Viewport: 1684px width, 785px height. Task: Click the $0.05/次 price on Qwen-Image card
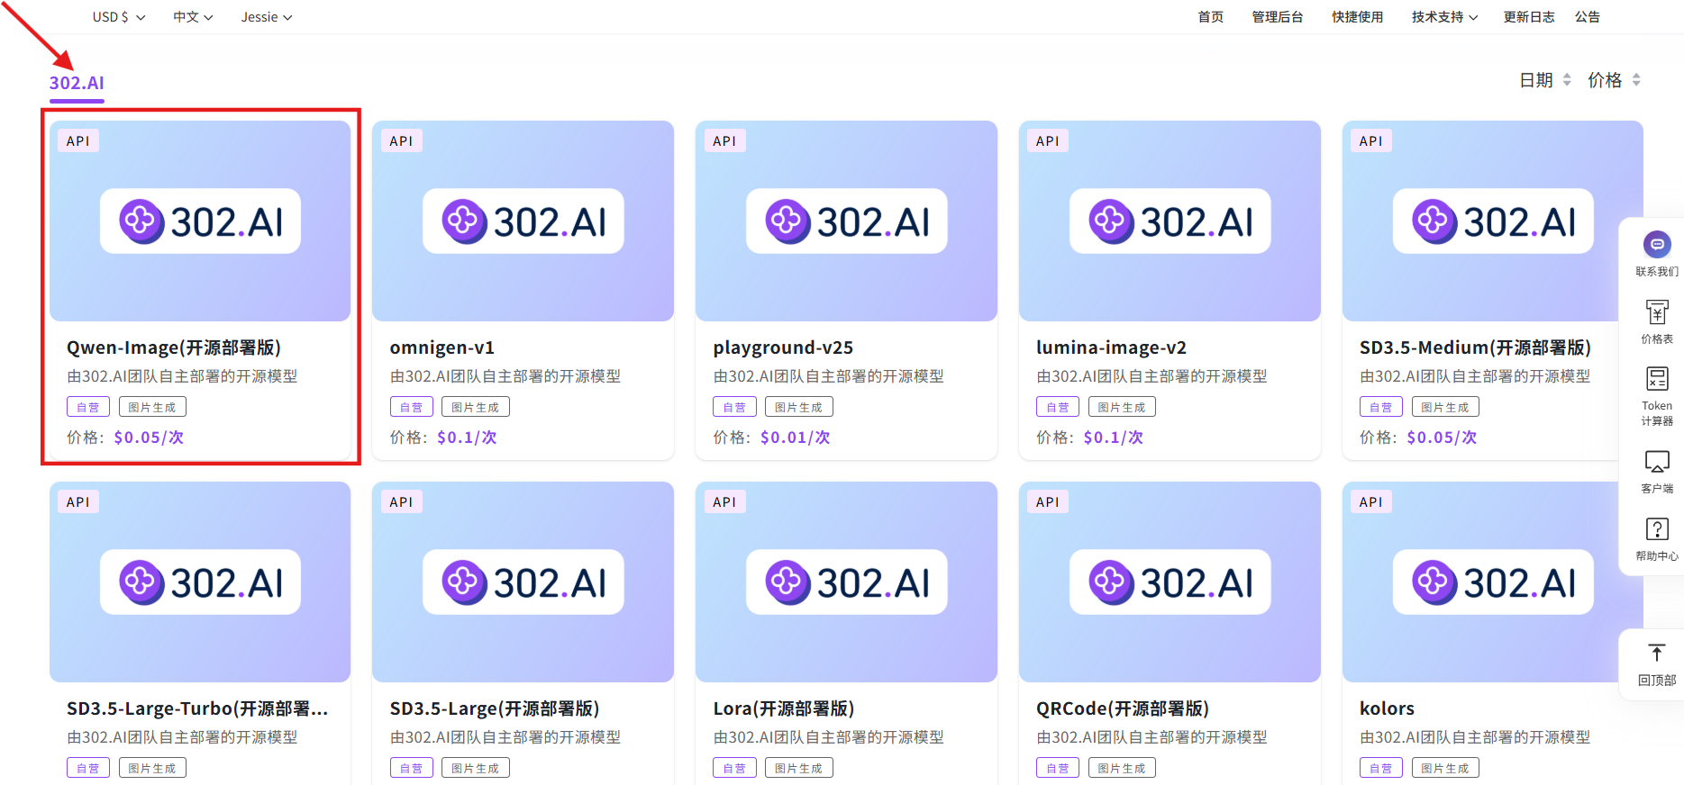[x=149, y=438]
